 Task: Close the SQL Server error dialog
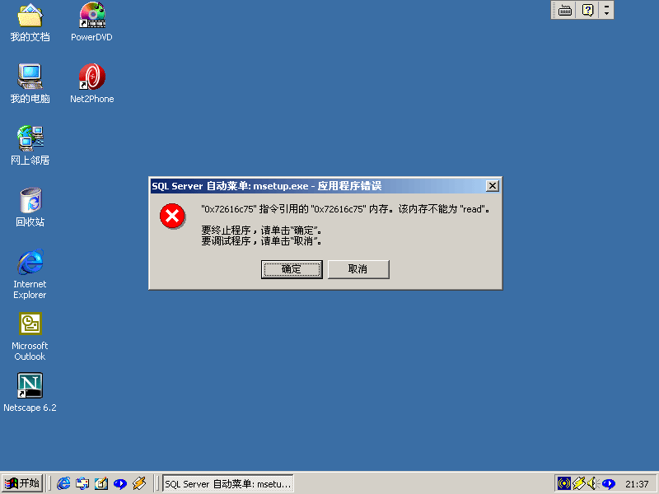pyautogui.click(x=492, y=186)
